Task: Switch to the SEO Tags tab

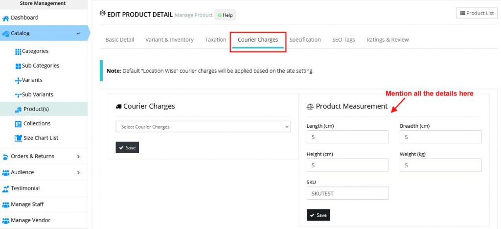Action: [343, 40]
